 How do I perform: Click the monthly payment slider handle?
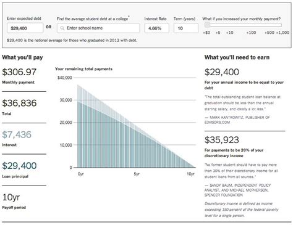click(207, 25)
